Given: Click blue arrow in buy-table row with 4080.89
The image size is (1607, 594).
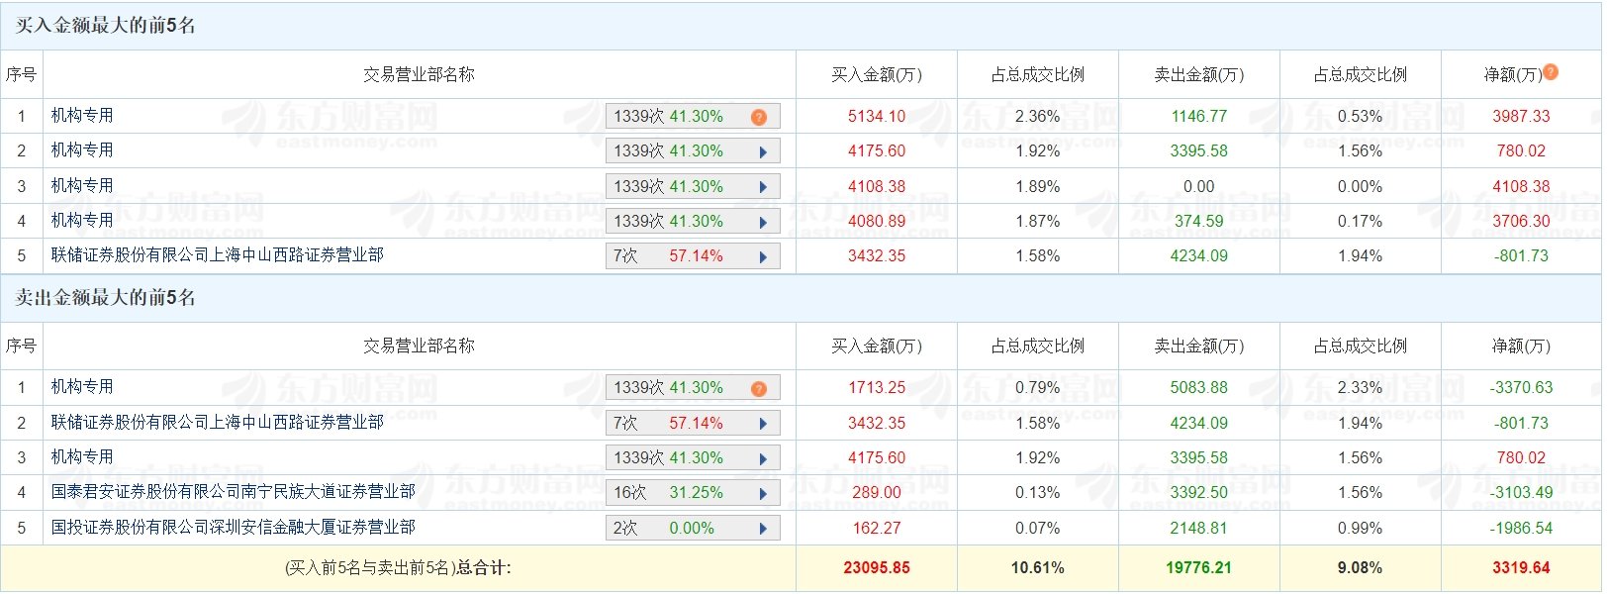Looking at the screenshot, I should (763, 222).
